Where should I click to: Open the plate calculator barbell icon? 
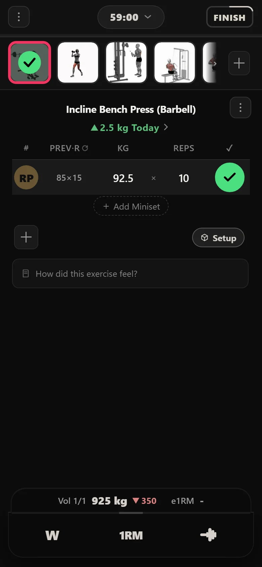(x=208, y=535)
